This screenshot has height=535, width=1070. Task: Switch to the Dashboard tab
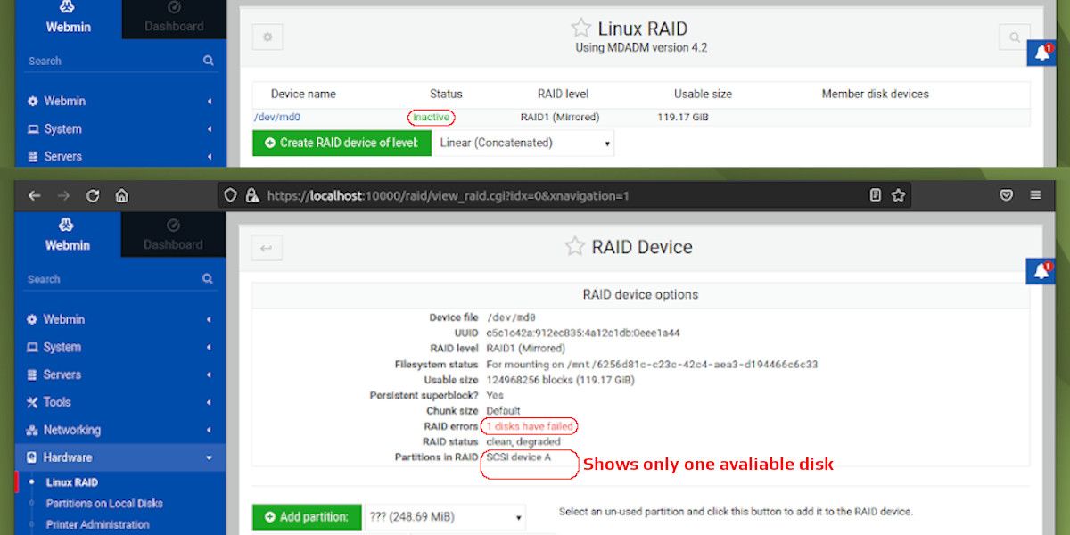(x=173, y=235)
